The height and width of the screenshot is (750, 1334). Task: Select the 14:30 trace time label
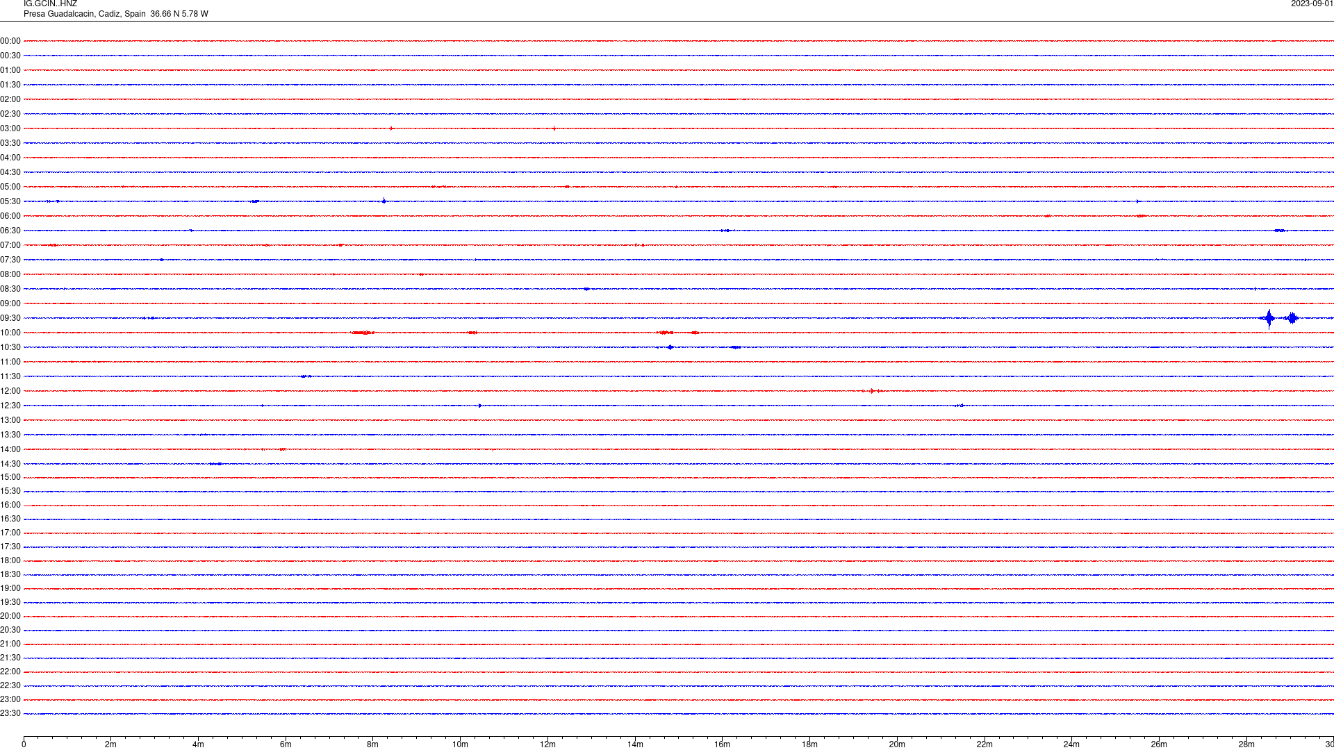10,464
